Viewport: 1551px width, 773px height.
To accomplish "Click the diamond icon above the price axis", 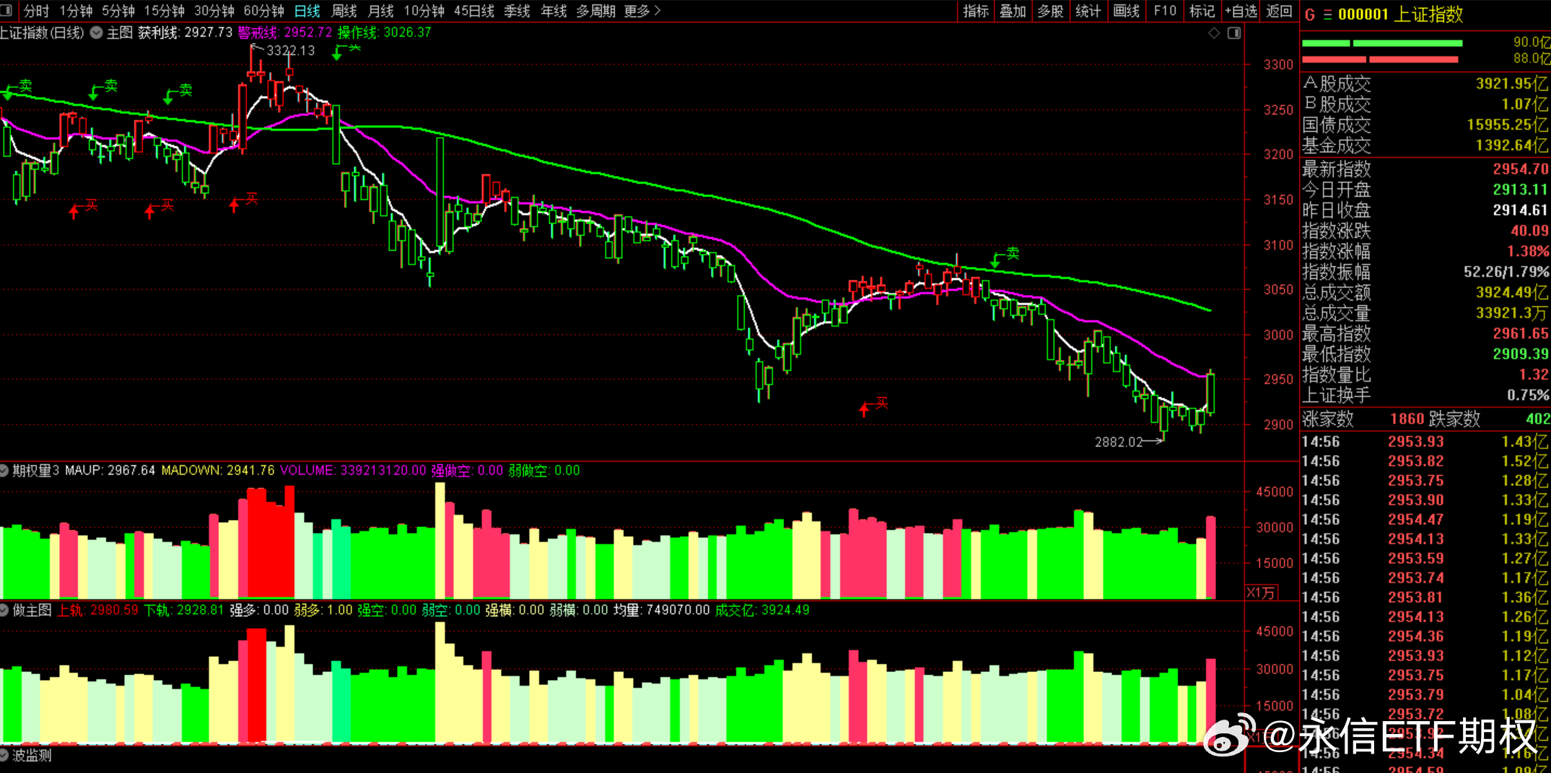I will [x=1214, y=33].
